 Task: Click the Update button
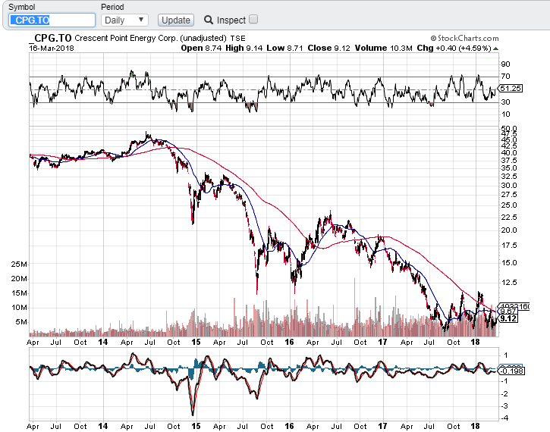pos(176,20)
